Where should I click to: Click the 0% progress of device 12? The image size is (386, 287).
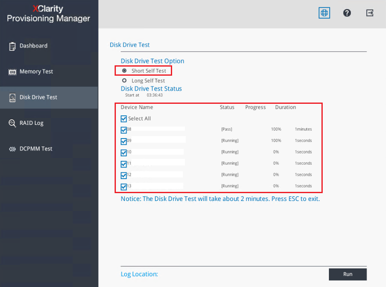pyautogui.click(x=276, y=175)
